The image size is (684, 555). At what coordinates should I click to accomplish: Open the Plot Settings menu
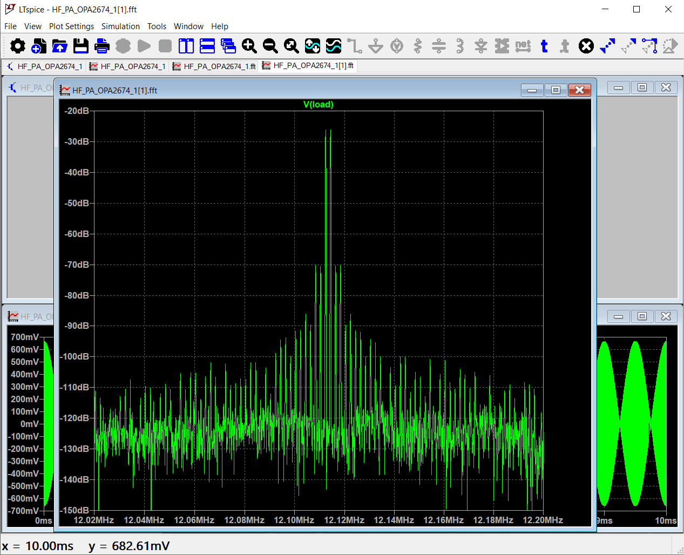click(x=71, y=26)
